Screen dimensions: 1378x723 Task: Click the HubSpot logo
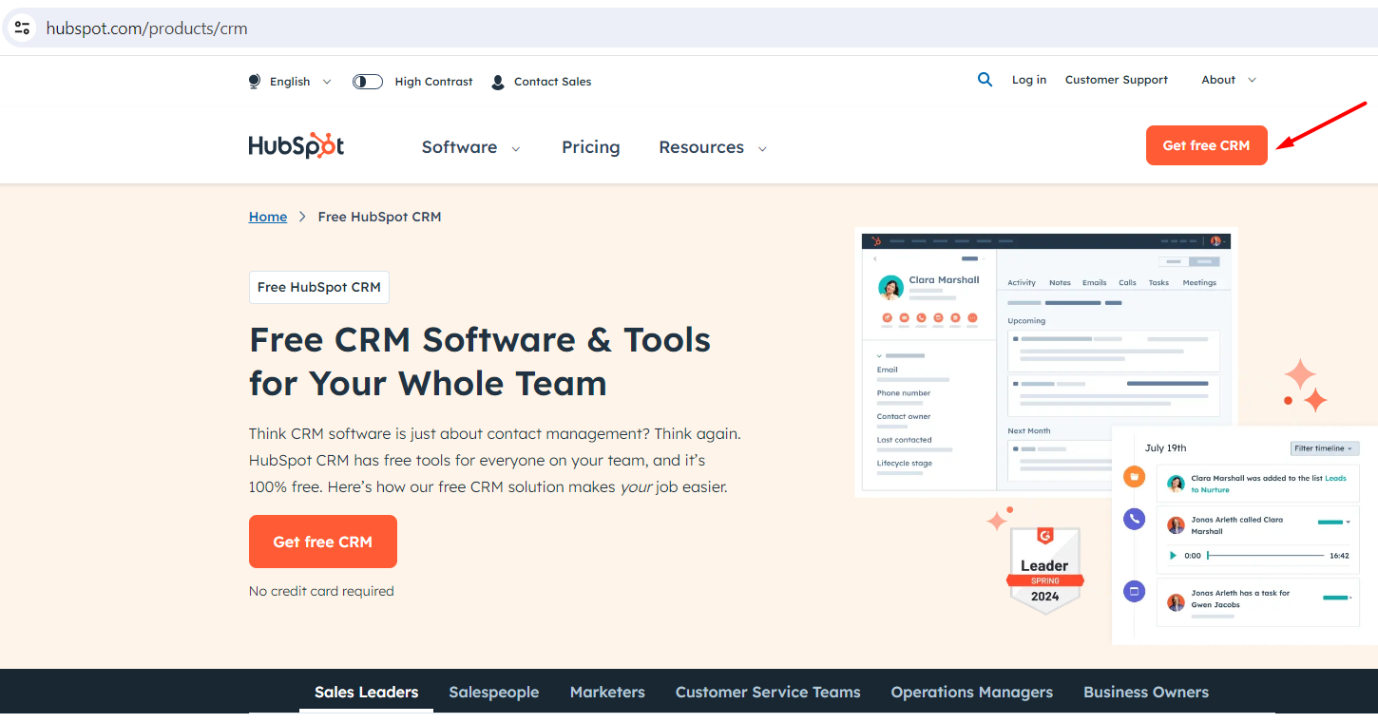(297, 145)
